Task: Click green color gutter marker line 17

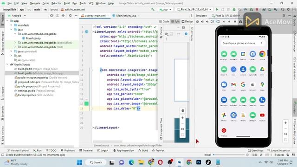Action: click(87, 103)
